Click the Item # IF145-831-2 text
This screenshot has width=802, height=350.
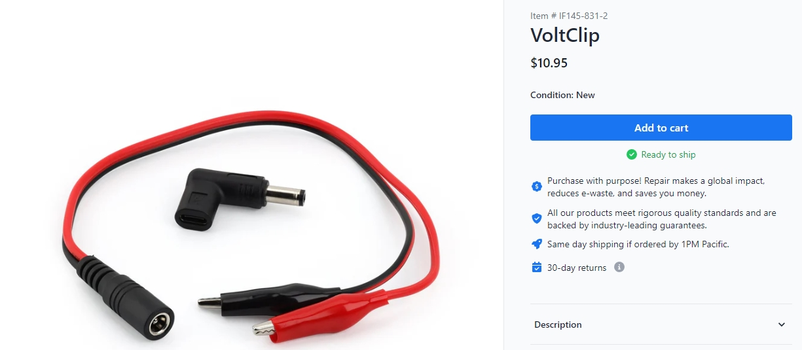569,16
